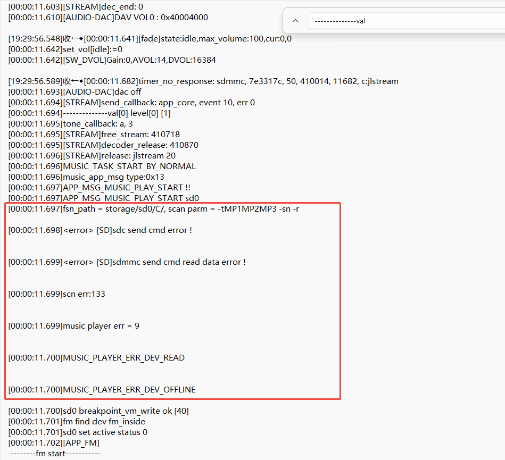
Task: Select the "release: jlstream 20" log line
Action: [x=92, y=155]
